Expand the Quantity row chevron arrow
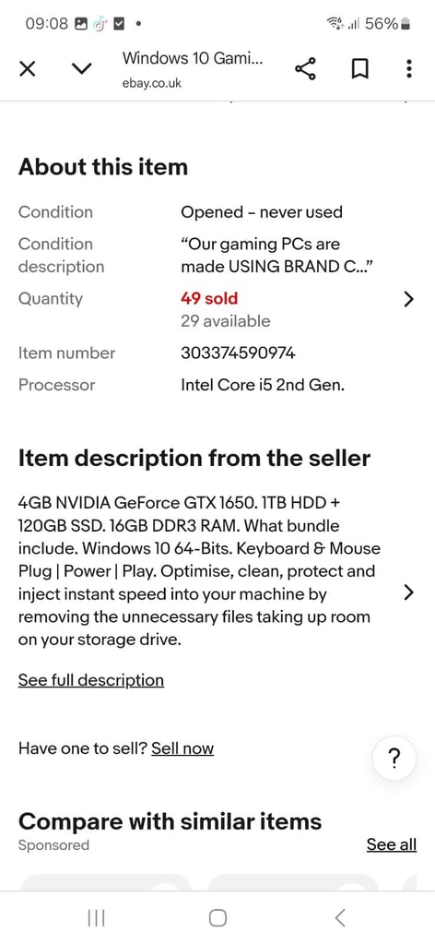Screen dimensions: 435x945 408,299
